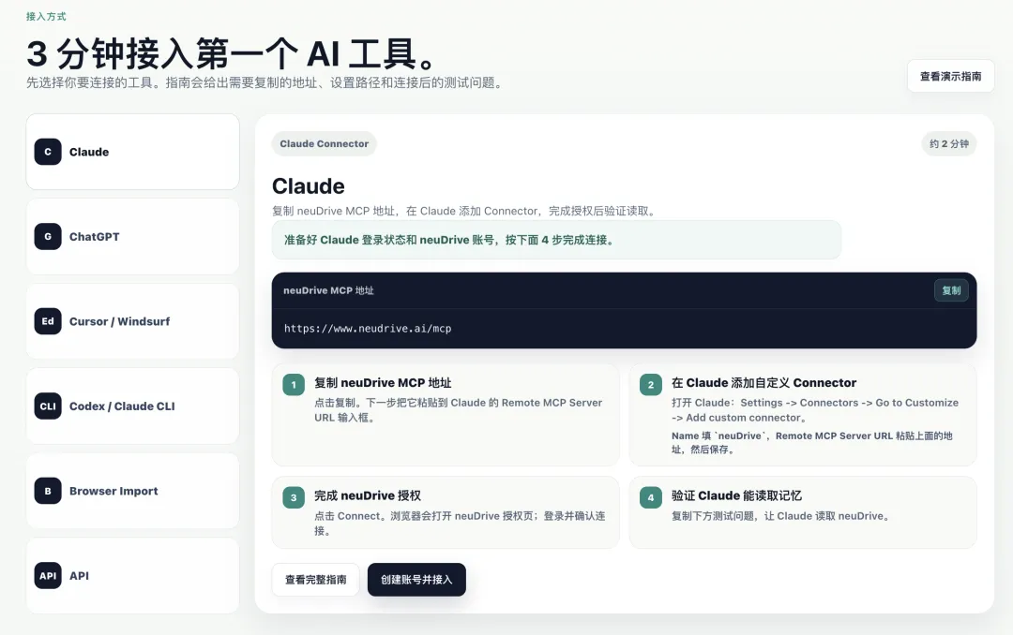1013x635 pixels.
Task: Click 创建账号并接入 to create account
Action: (x=416, y=580)
